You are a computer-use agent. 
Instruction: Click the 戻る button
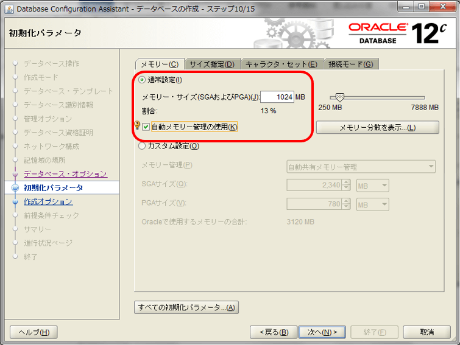point(274,332)
